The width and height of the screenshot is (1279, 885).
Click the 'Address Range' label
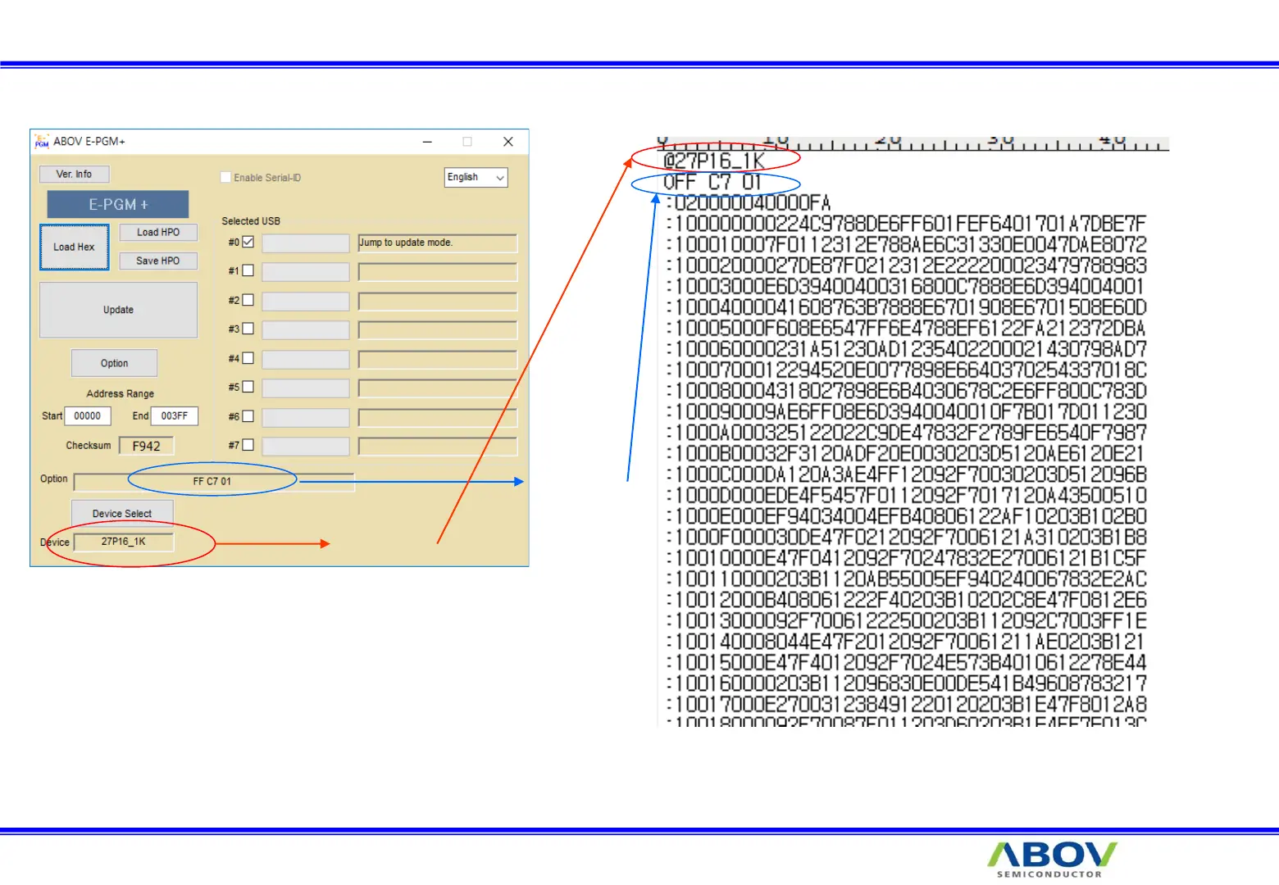pos(121,393)
